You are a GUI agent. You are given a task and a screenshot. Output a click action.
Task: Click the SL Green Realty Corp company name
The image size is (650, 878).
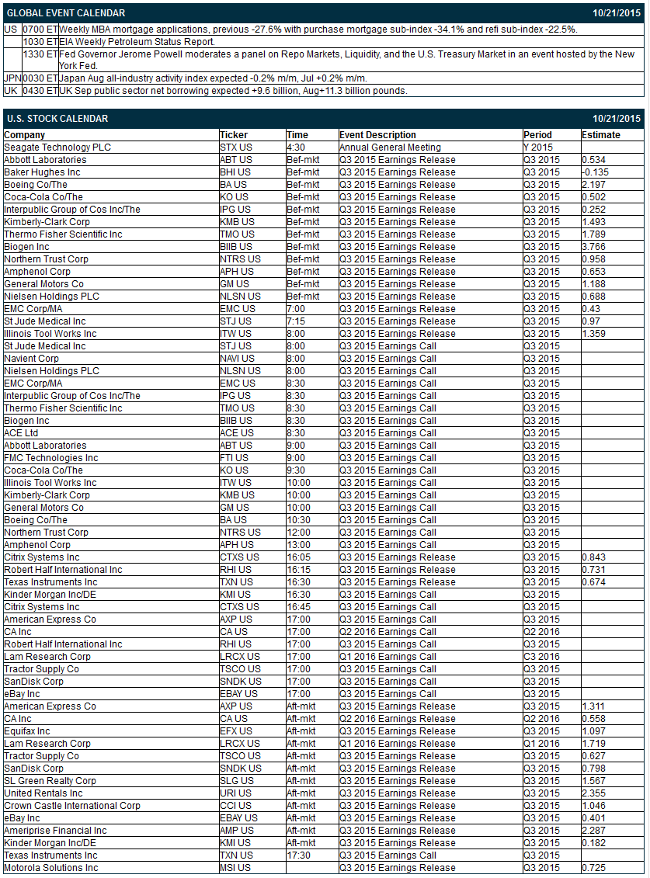click(50, 780)
